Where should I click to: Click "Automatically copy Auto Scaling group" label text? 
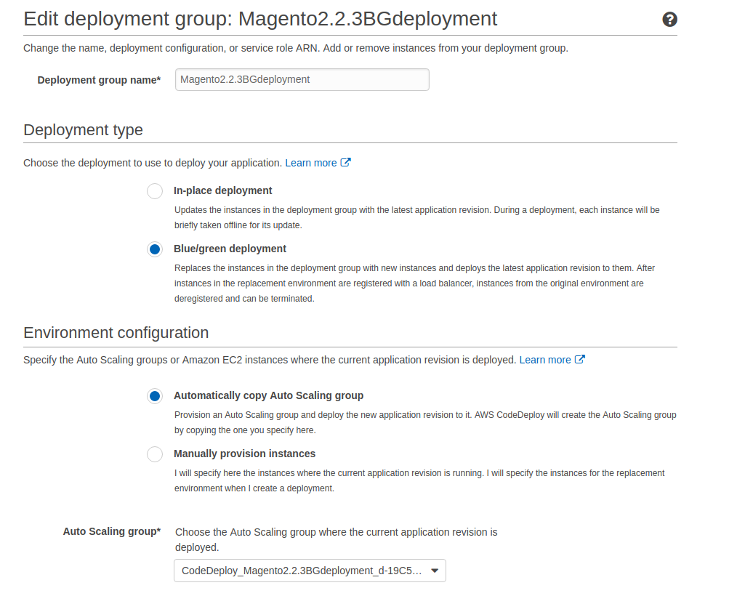click(x=268, y=395)
